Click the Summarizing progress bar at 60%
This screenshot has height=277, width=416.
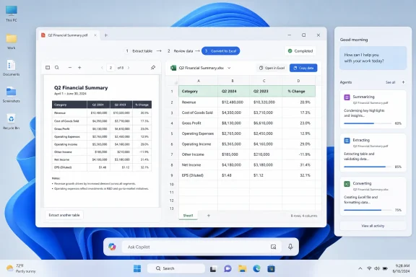(368, 123)
